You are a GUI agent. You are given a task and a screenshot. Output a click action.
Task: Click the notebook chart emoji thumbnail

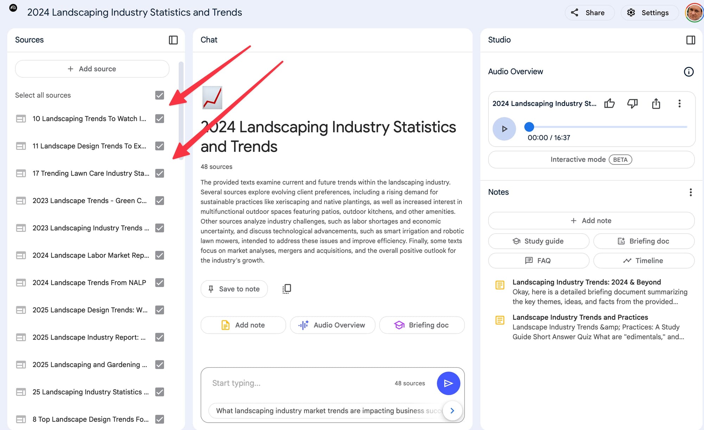point(212,97)
